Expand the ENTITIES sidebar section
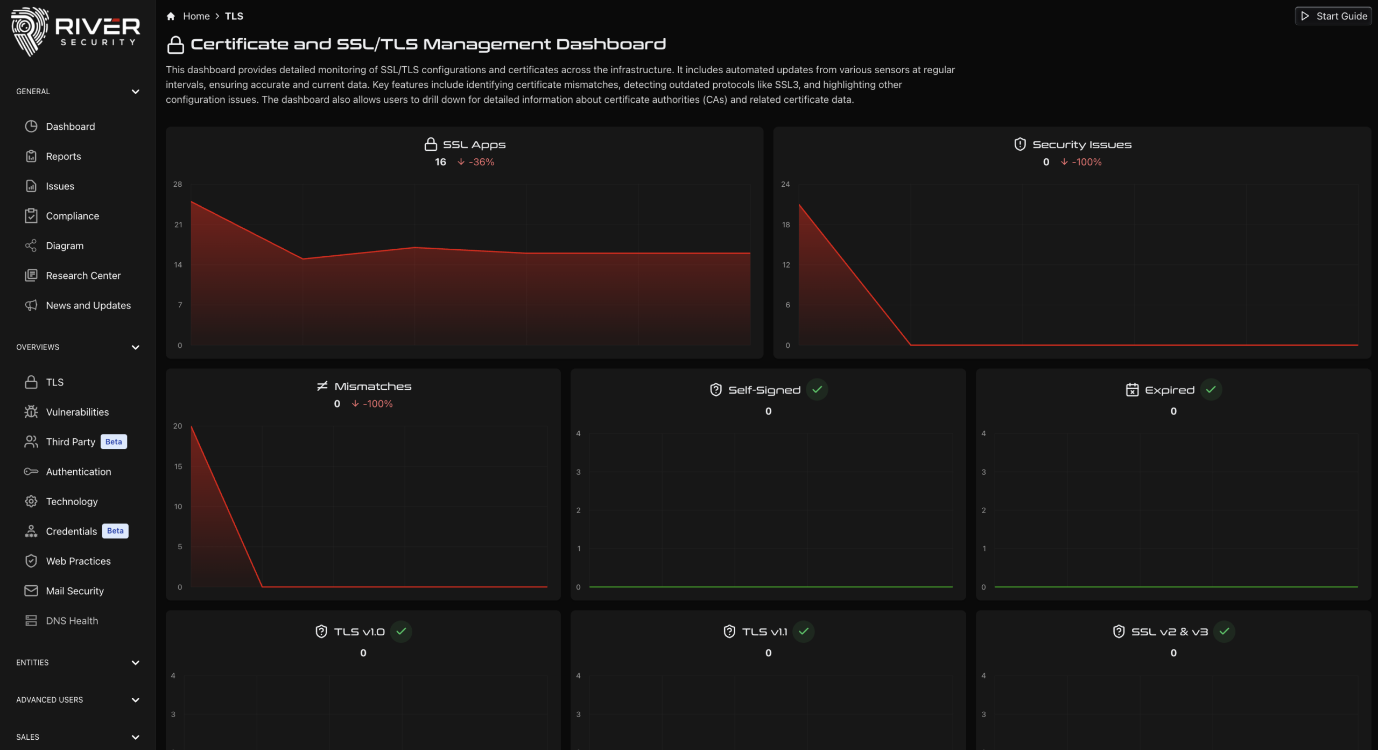The image size is (1378, 750). (135, 663)
